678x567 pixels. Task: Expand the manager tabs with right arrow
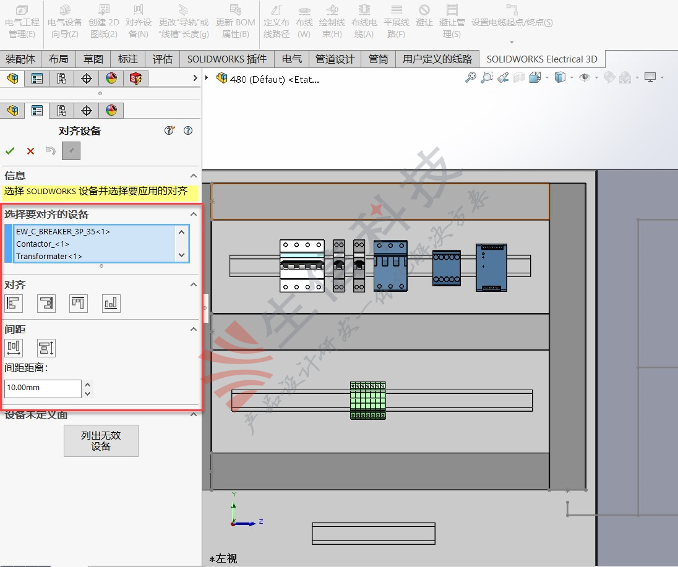point(195,78)
